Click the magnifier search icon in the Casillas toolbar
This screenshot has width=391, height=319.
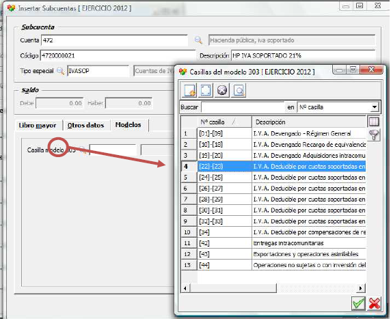pyautogui.click(x=239, y=90)
